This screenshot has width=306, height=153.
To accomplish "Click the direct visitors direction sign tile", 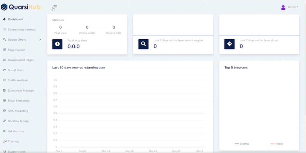I will point(229,44).
